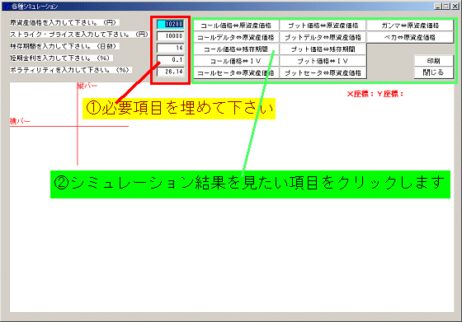Show the コール価格⇔IV simulation
This screenshot has width=462, height=322.
coord(236,61)
